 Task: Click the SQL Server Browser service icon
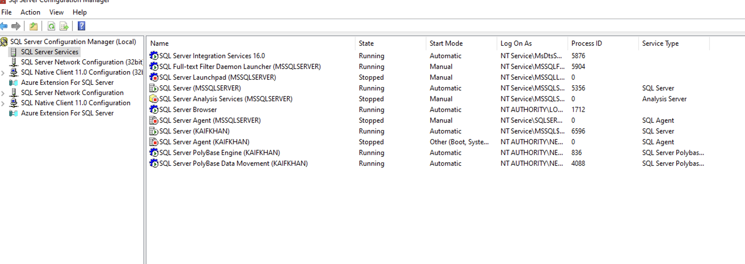point(154,109)
